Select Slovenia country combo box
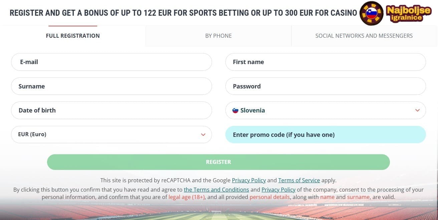The height and width of the screenshot is (220, 438). 325,111
